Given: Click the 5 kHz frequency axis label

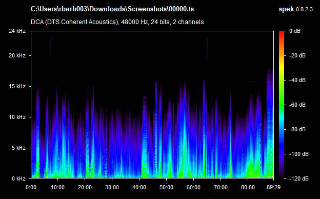Looking at the screenshot, I should 18,148.
